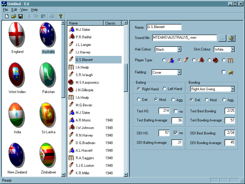Open the View menu

point(24,10)
